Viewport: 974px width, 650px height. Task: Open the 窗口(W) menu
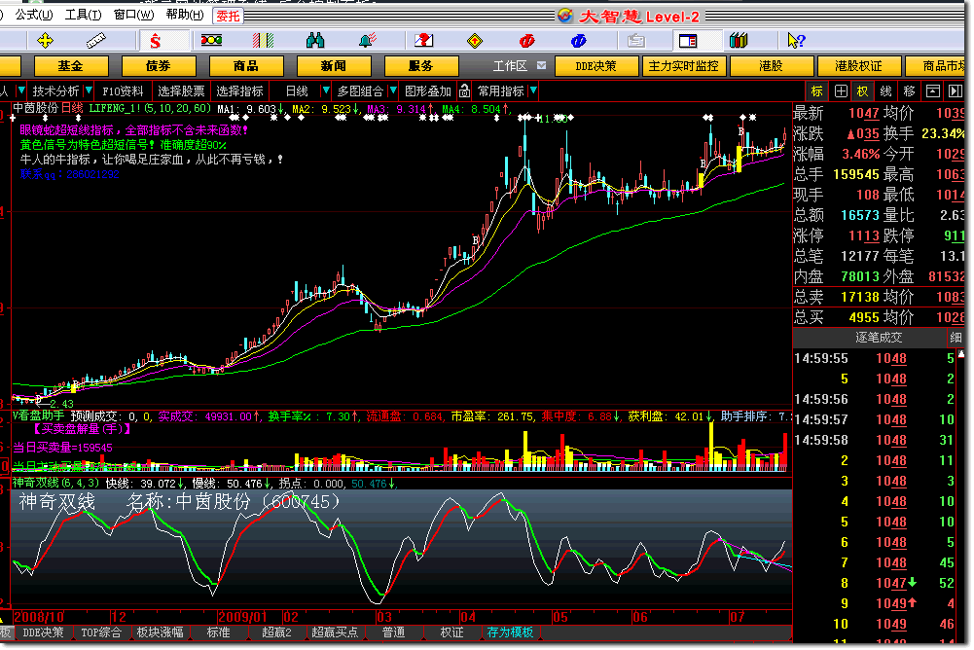(133, 15)
